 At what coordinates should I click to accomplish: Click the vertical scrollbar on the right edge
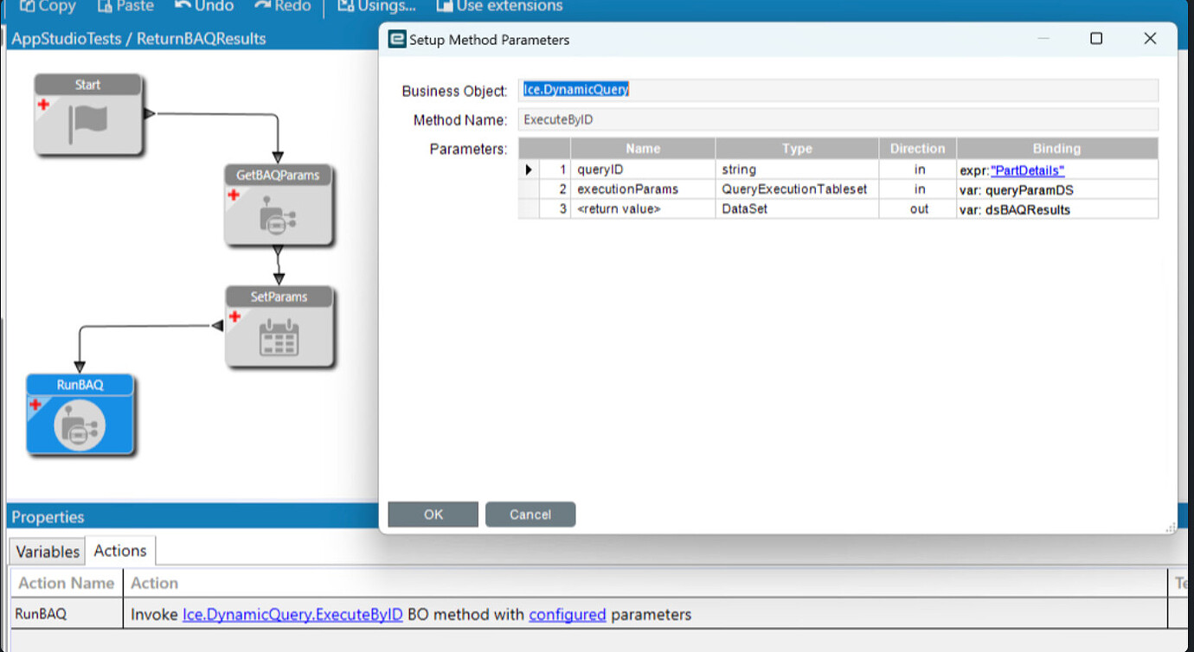tap(1187, 259)
